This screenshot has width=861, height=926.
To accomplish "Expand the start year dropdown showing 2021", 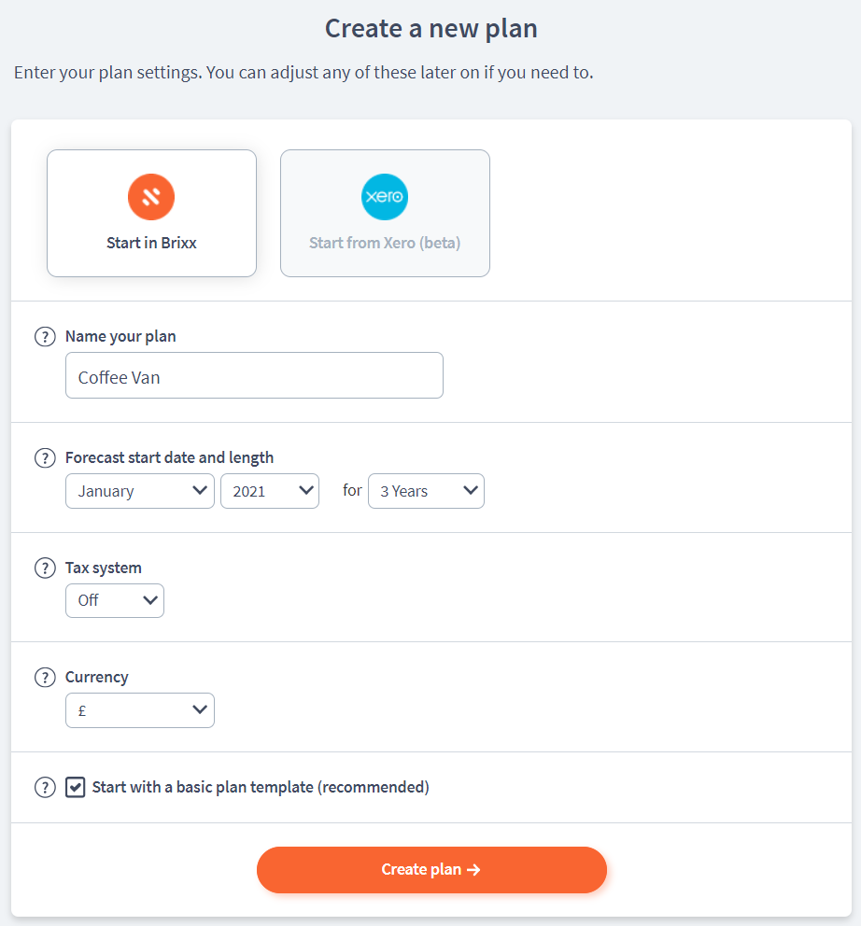I will click(x=269, y=491).
